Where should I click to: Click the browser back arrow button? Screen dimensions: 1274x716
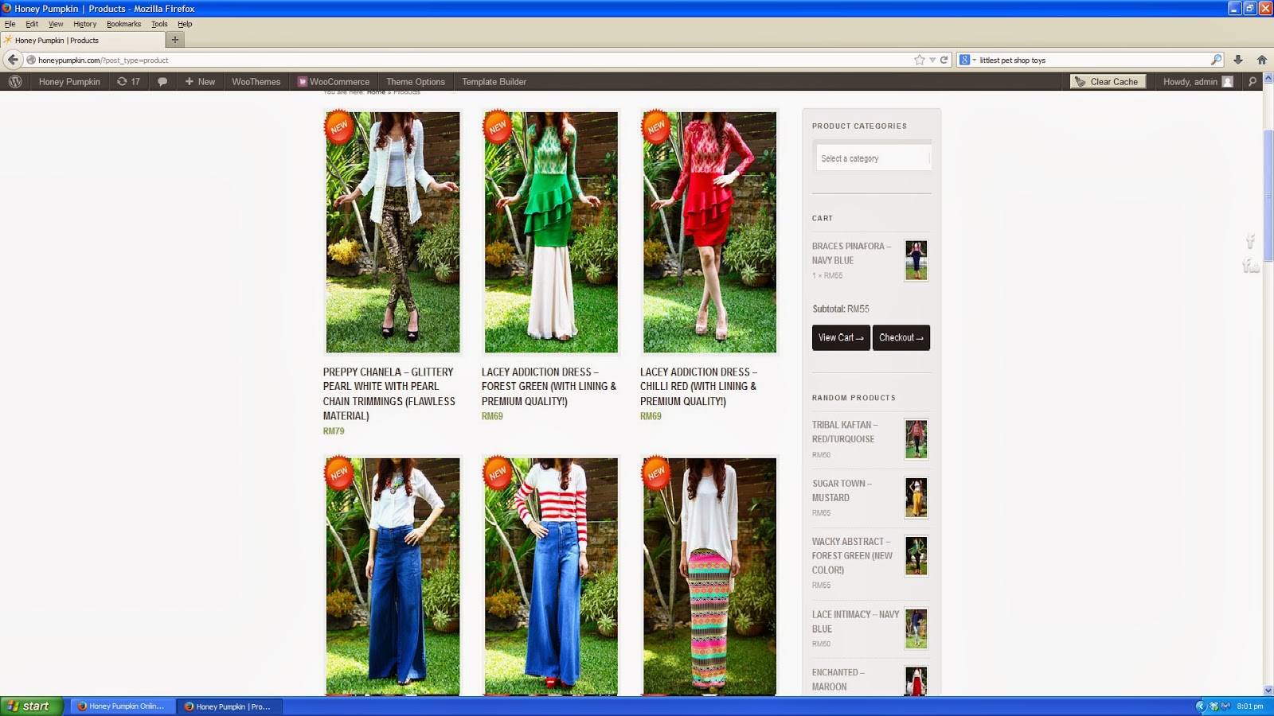click(13, 60)
